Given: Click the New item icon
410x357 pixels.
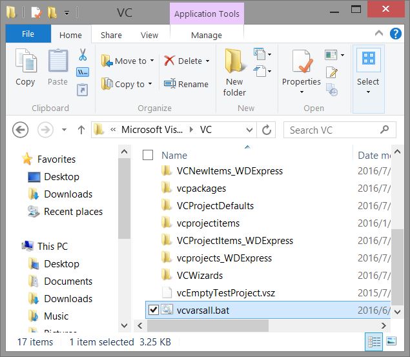Looking at the screenshot, I should 260,54.
